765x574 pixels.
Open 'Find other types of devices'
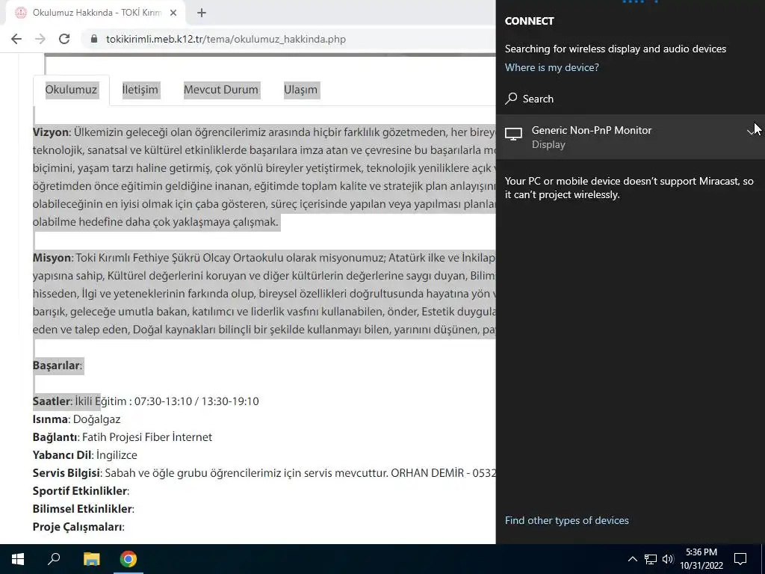click(x=566, y=520)
